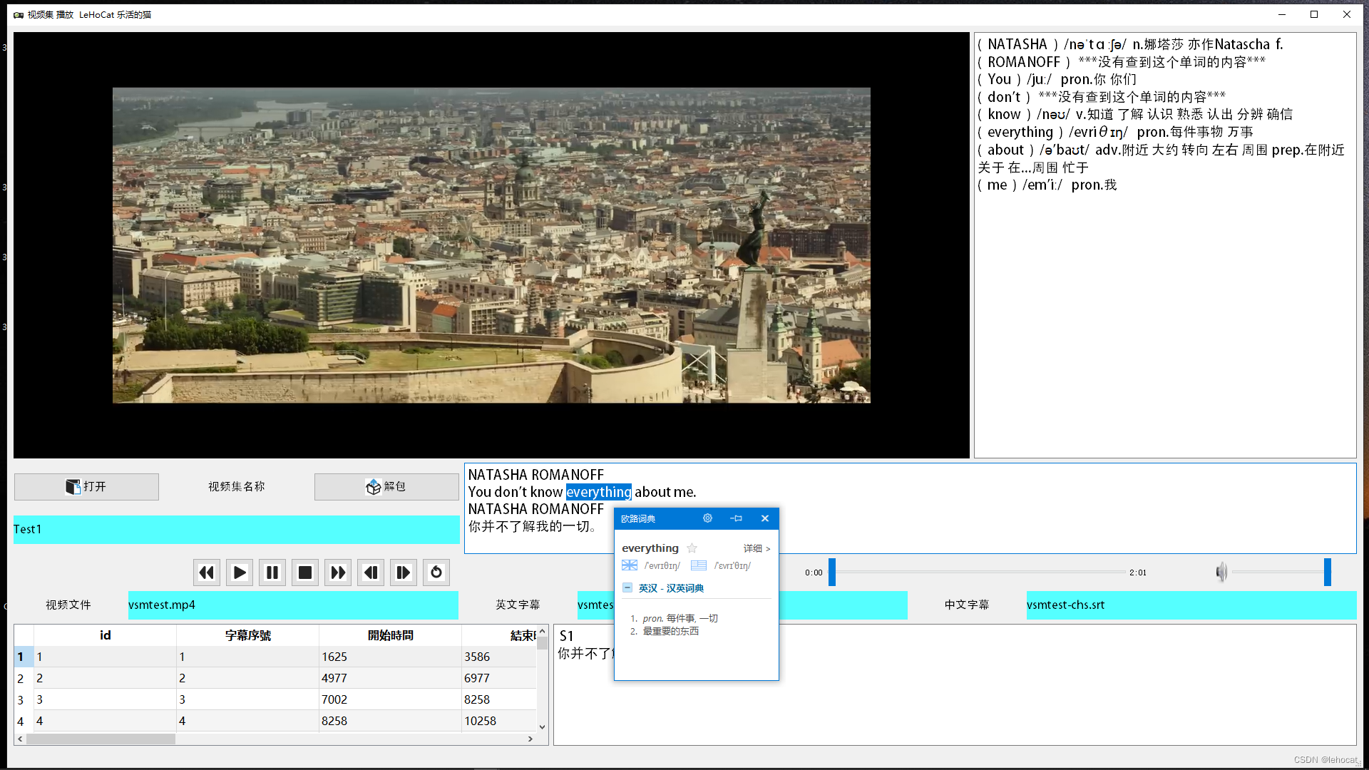Click the fast forward button

(338, 573)
